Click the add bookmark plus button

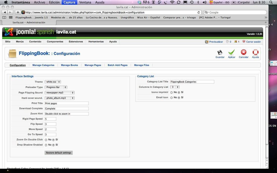(18, 12)
